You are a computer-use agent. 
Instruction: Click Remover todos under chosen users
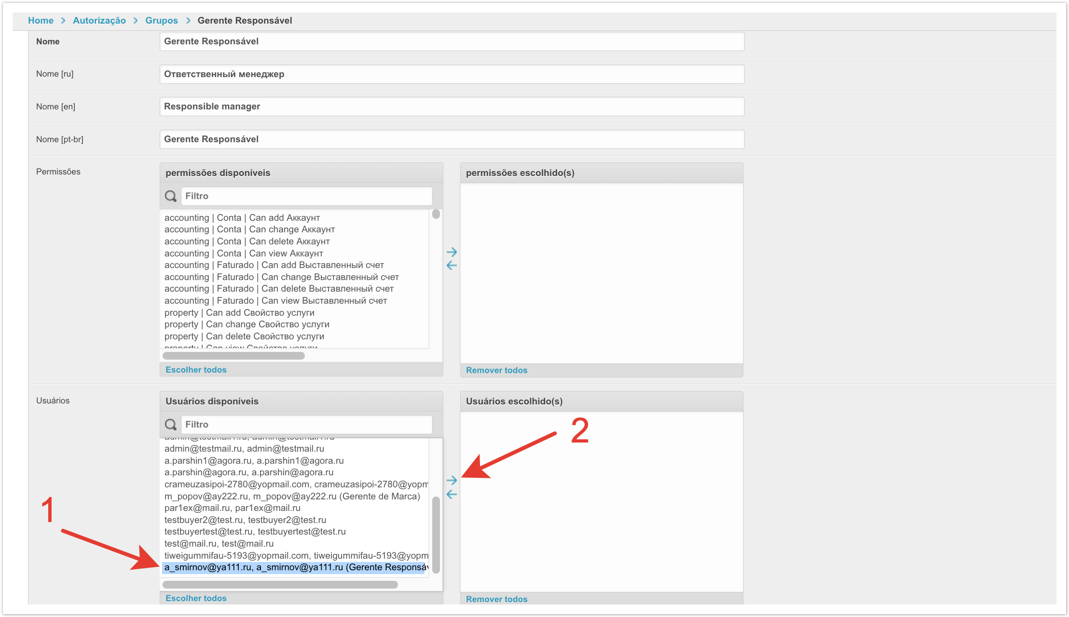pyautogui.click(x=496, y=599)
